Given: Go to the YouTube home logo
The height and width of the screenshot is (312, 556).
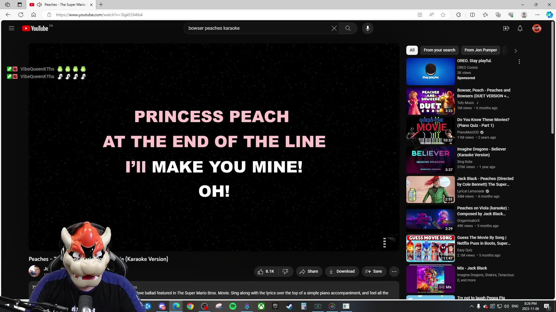Looking at the screenshot, I should pyautogui.click(x=35, y=28).
